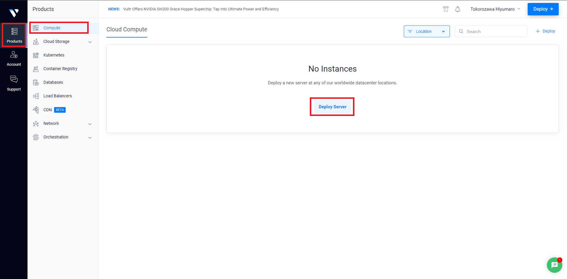Click the Orchestration icon
The height and width of the screenshot is (279, 567).
[36, 137]
